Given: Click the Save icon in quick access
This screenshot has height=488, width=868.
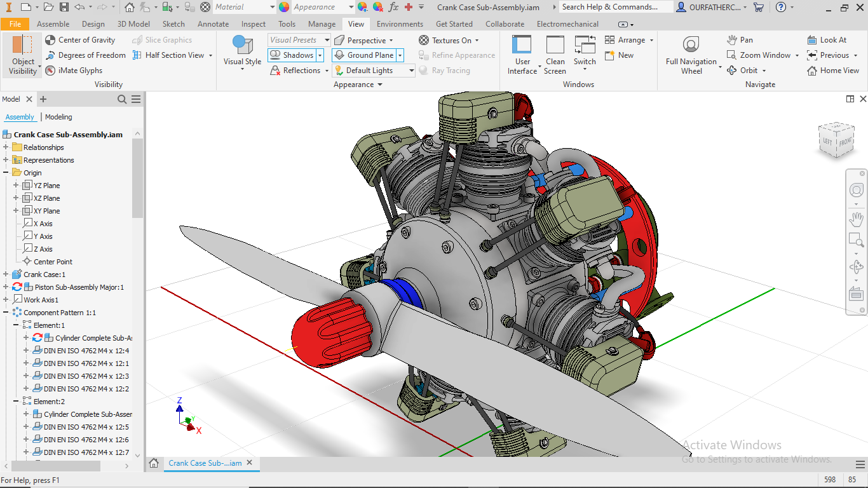Looking at the screenshot, I should 64,7.
